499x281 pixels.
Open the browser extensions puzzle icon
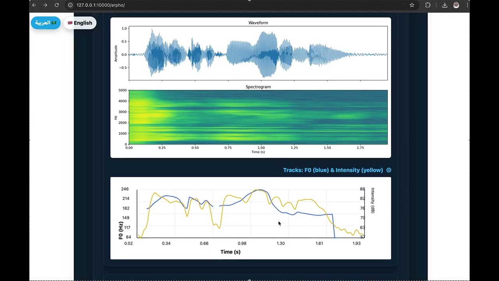[428, 5]
